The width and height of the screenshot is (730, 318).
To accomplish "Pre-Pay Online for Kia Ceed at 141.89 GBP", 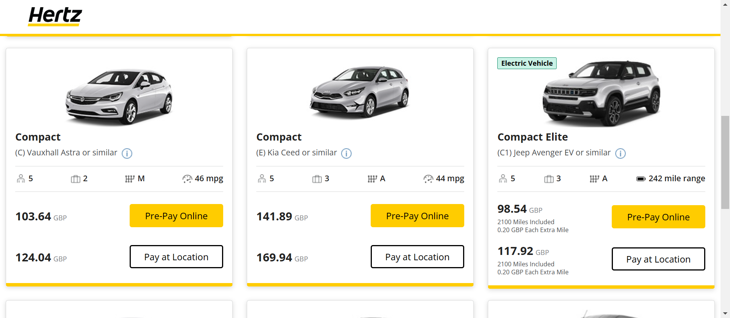I will (x=417, y=216).
